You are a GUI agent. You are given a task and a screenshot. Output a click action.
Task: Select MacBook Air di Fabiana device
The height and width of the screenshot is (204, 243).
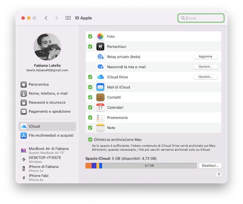point(47,150)
